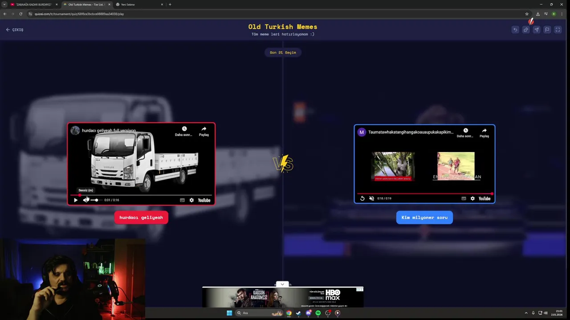The width and height of the screenshot is (570, 320).
Task: Open a new browser tab
Action: (x=170, y=4)
